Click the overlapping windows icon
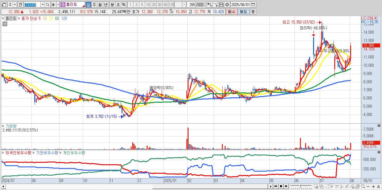 [321, 186]
